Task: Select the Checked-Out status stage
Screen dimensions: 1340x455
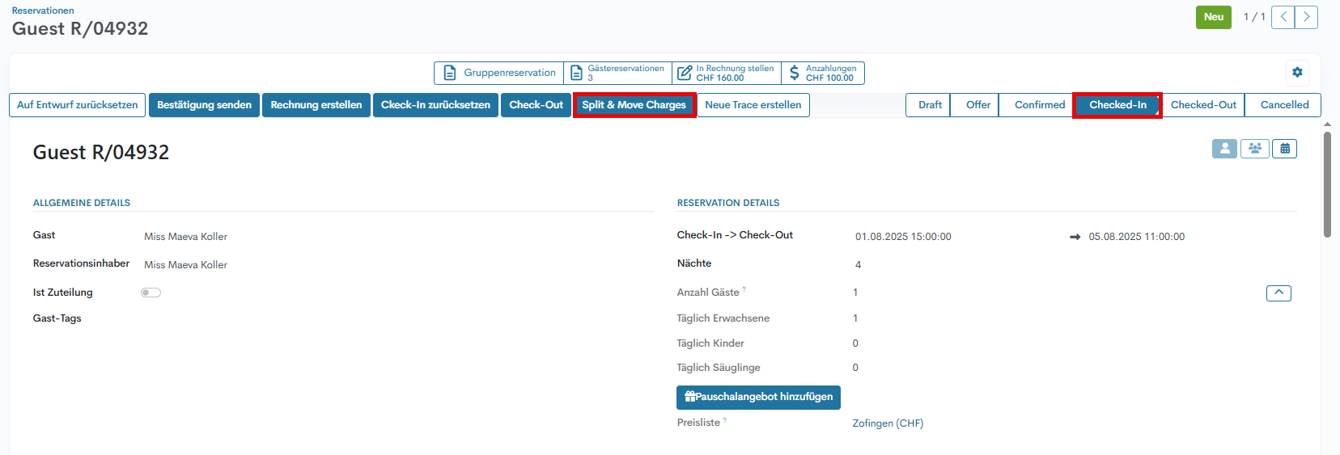Action: pos(1202,105)
